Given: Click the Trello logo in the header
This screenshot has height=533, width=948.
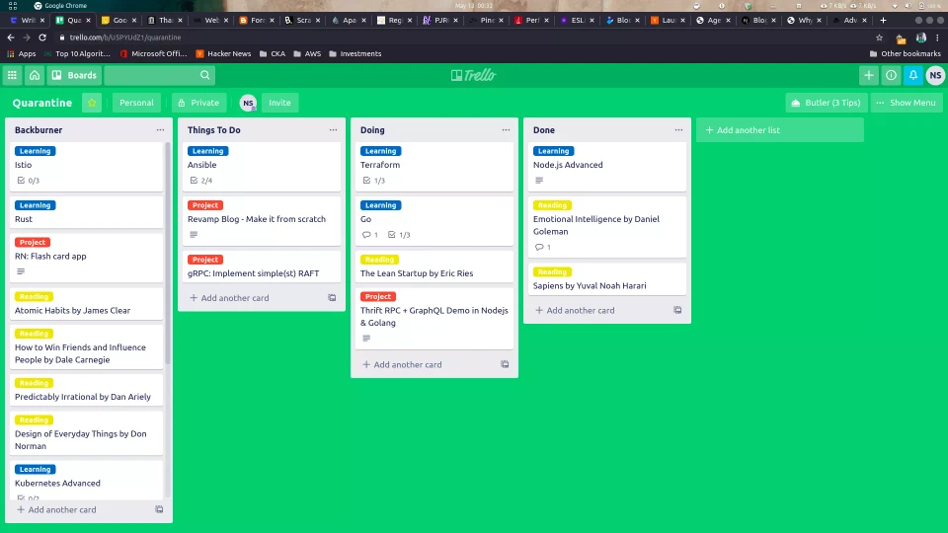Looking at the screenshot, I should point(473,76).
